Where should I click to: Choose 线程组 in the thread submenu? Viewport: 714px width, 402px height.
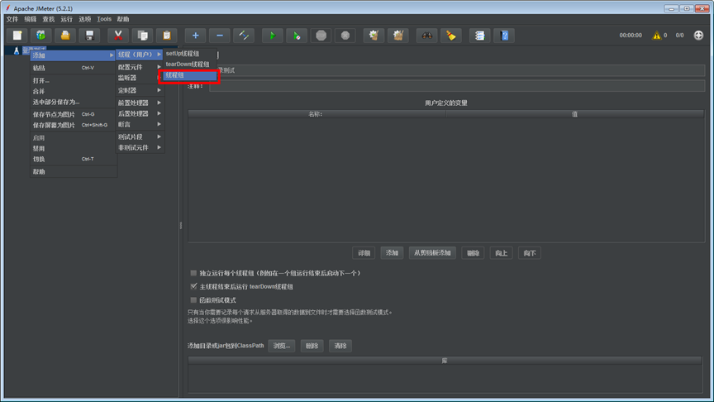[x=189, y=75]
